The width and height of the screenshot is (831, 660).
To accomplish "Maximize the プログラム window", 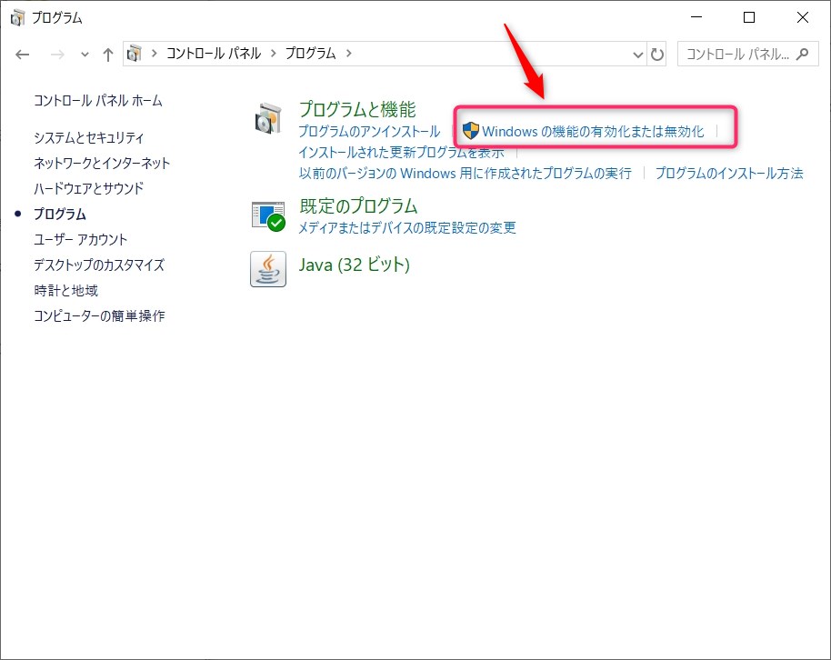I will 749,17.
